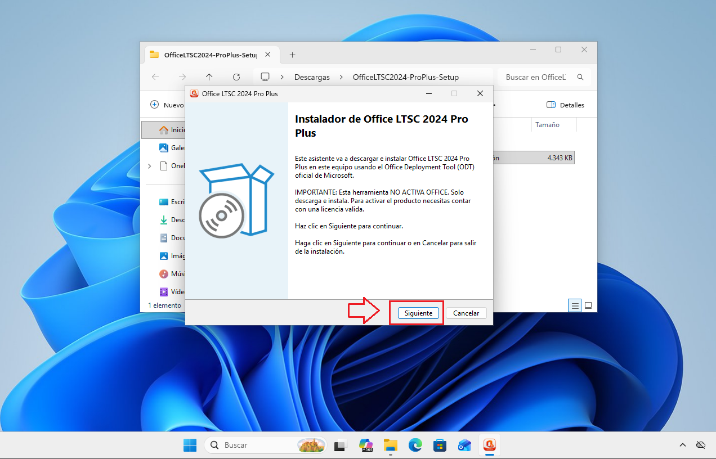Go forward in File Explorer
The width and height of the screenshot is (716, 459).
pos(182,77)
